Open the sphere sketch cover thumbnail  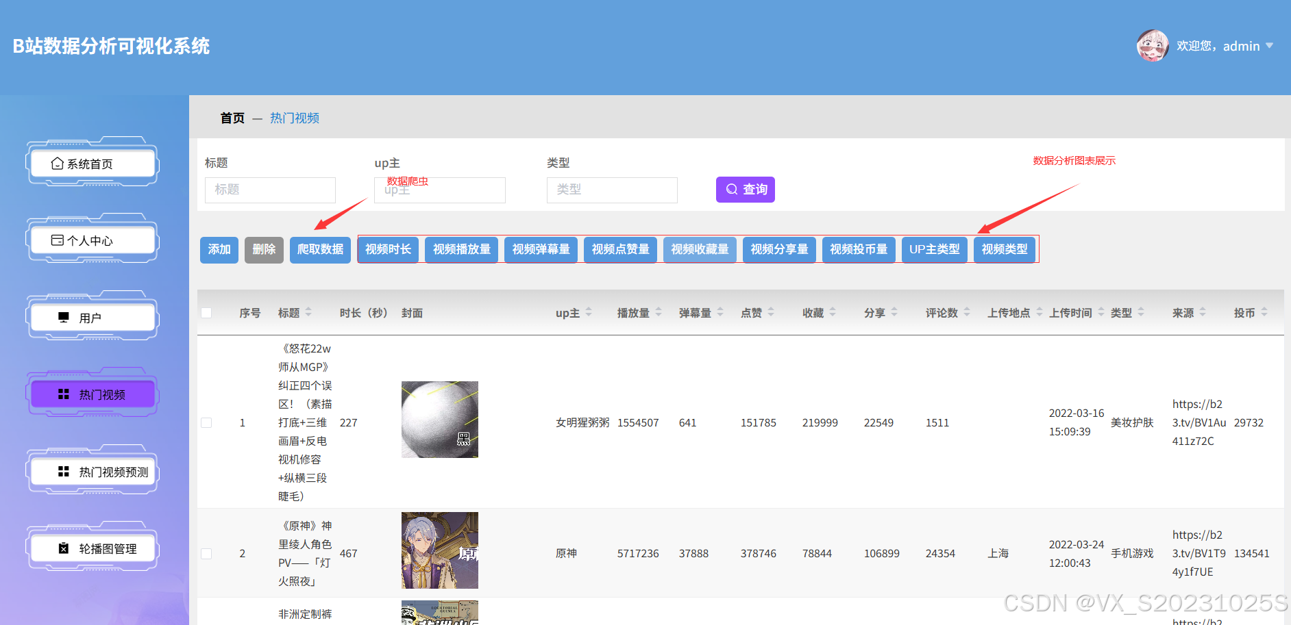point(440,420)
